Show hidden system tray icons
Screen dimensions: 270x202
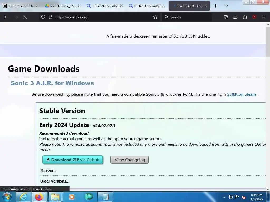[x=224, y=197]
